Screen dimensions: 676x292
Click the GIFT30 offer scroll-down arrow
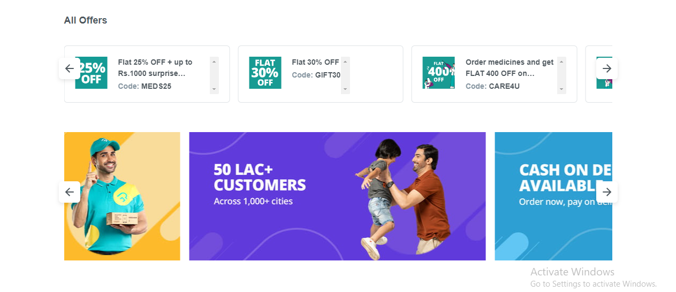tap(345, 89)
